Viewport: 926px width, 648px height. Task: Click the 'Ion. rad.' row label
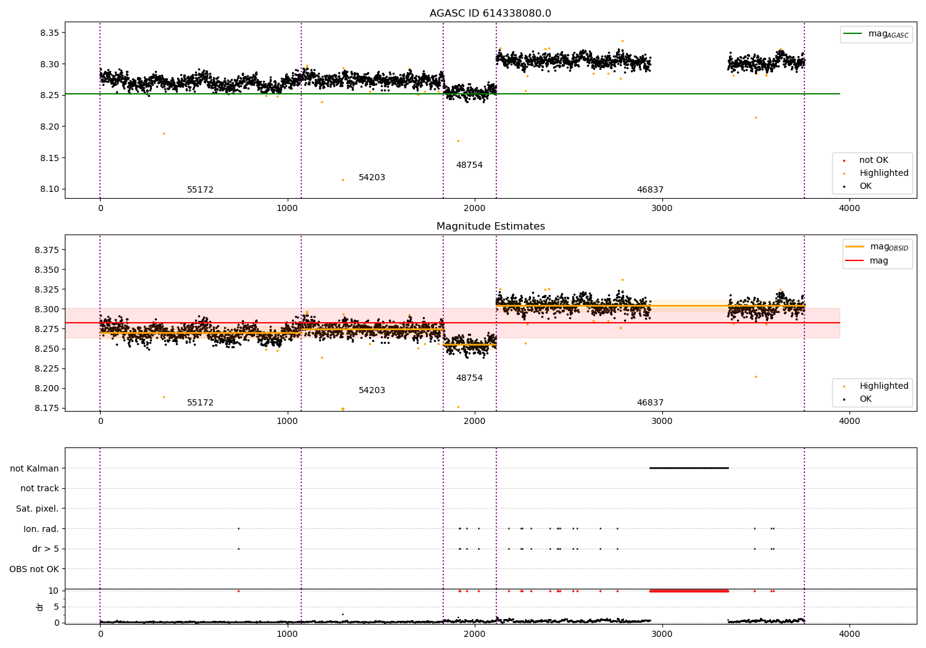click(x=41, y=529)
